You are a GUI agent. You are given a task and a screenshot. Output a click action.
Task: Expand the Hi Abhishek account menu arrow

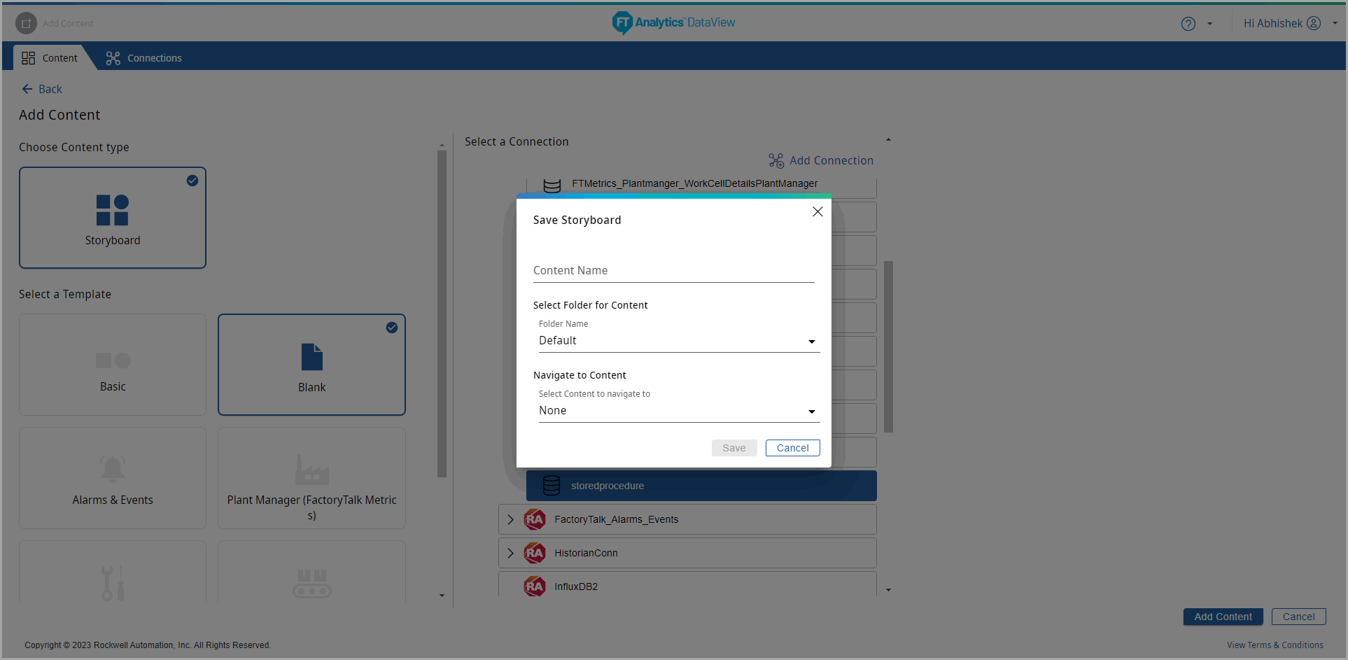tap(1335, 23)
